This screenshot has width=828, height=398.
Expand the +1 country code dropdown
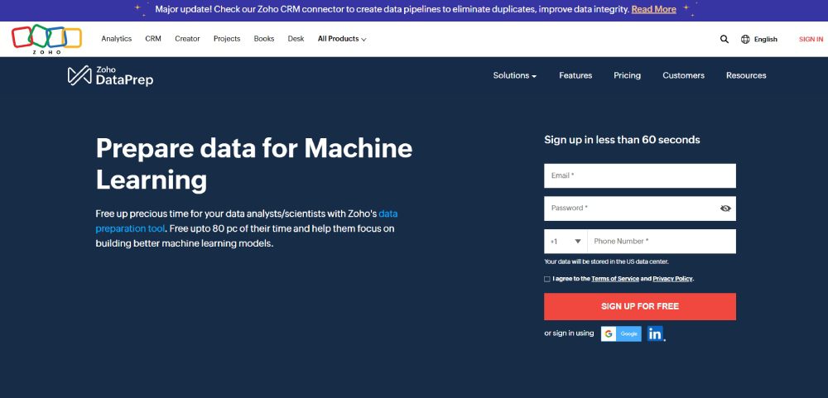566,242
